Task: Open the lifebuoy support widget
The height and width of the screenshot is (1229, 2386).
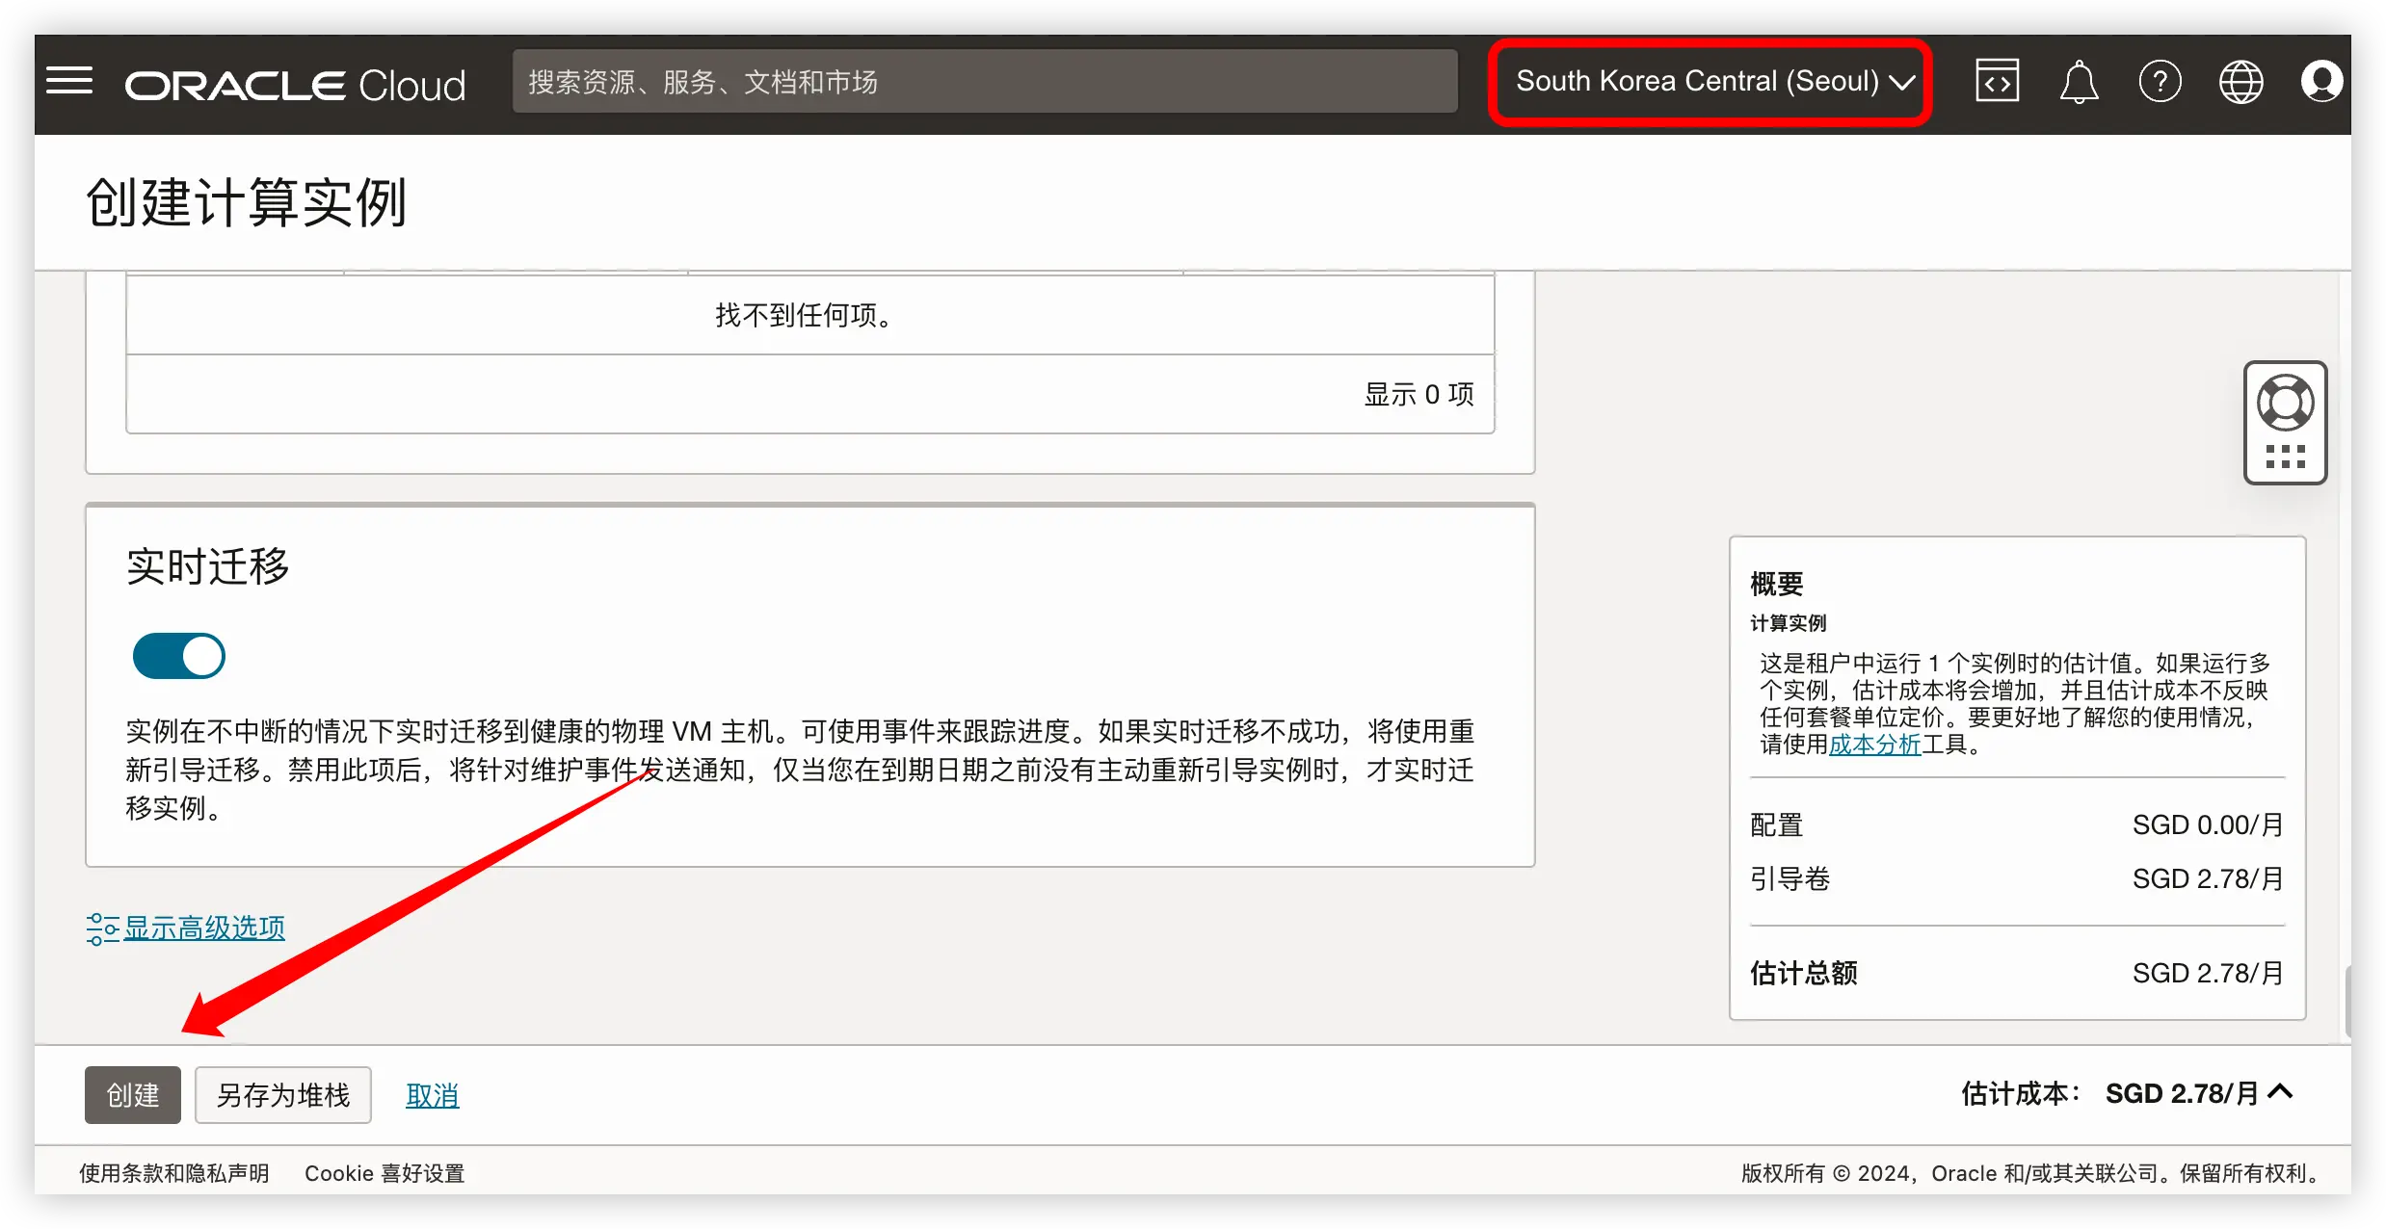Action: pyautogui.click(x=2286, y=403)
